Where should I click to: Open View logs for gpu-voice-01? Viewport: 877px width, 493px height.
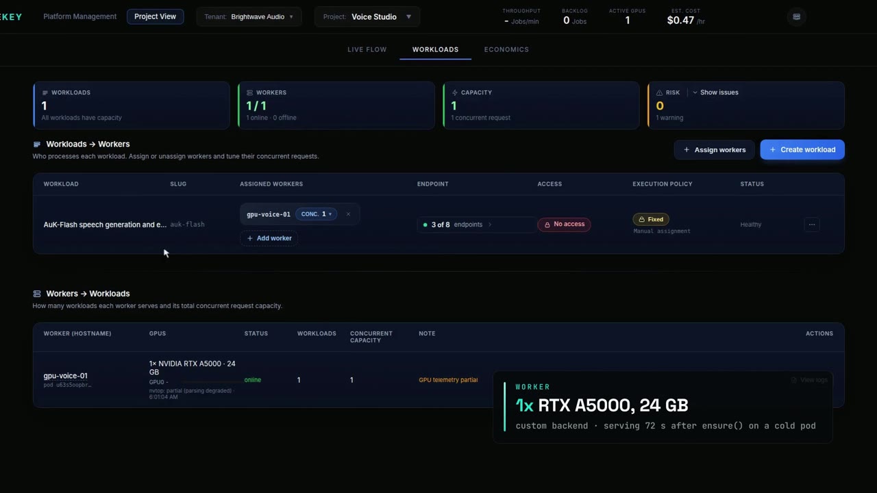(809, 380)
